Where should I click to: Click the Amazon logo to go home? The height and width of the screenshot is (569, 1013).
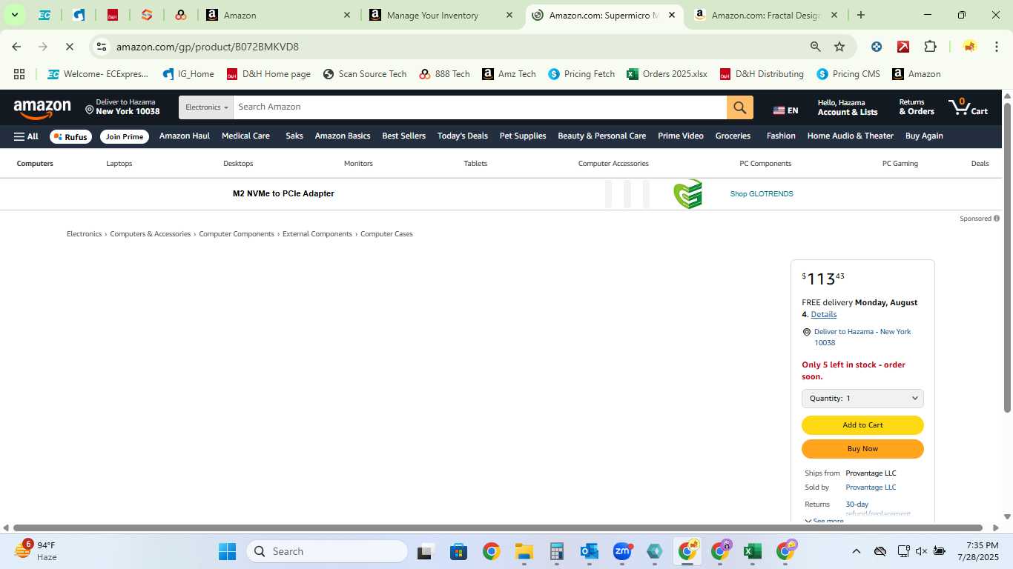(42, 109)
